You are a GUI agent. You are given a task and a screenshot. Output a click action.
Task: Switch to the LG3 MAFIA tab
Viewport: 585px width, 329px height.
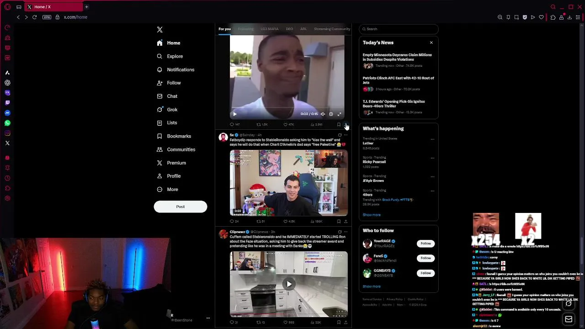[269, 29]
